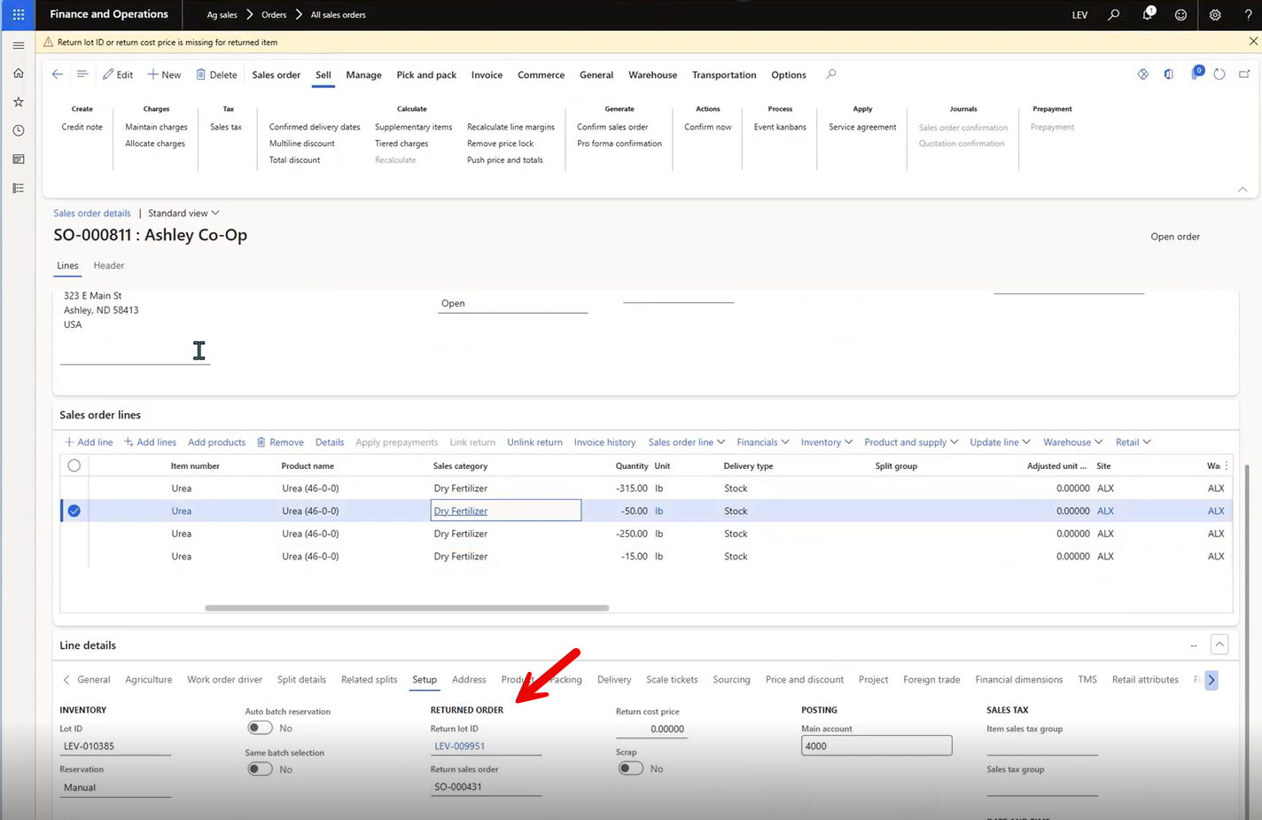This screenshot has width=1262, height=820.
Task: Open the Transportation ribbon tab
Action: (x=724, y=74)
